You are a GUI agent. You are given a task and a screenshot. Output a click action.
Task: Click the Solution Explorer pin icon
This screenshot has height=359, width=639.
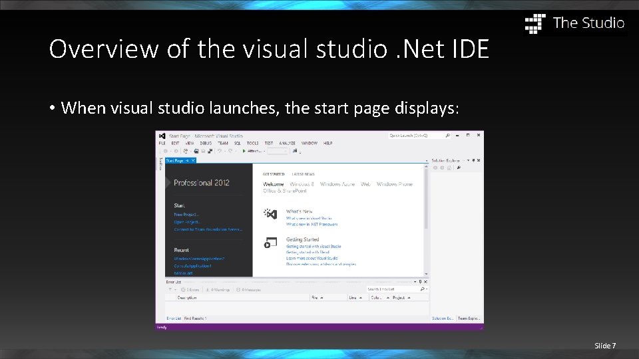coord(473,160)
